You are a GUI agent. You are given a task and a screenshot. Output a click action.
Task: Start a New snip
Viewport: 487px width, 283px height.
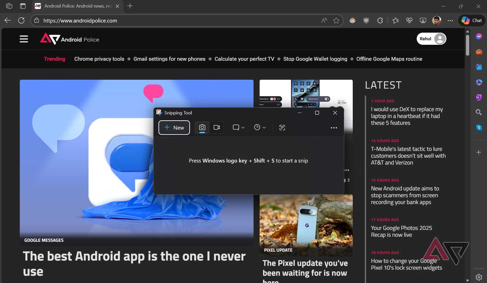coord(174,128)
